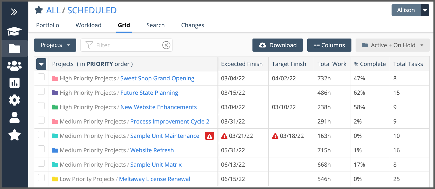435x189 pixels.
Task: Expand the sidebar with double chevron icon
Action: [x=14, y=12]
